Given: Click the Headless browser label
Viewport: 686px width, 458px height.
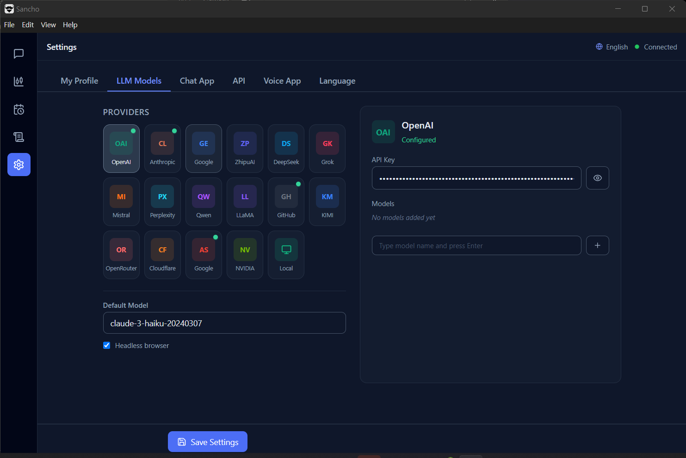Looking at the screenshot, I should tap(142, 346).
